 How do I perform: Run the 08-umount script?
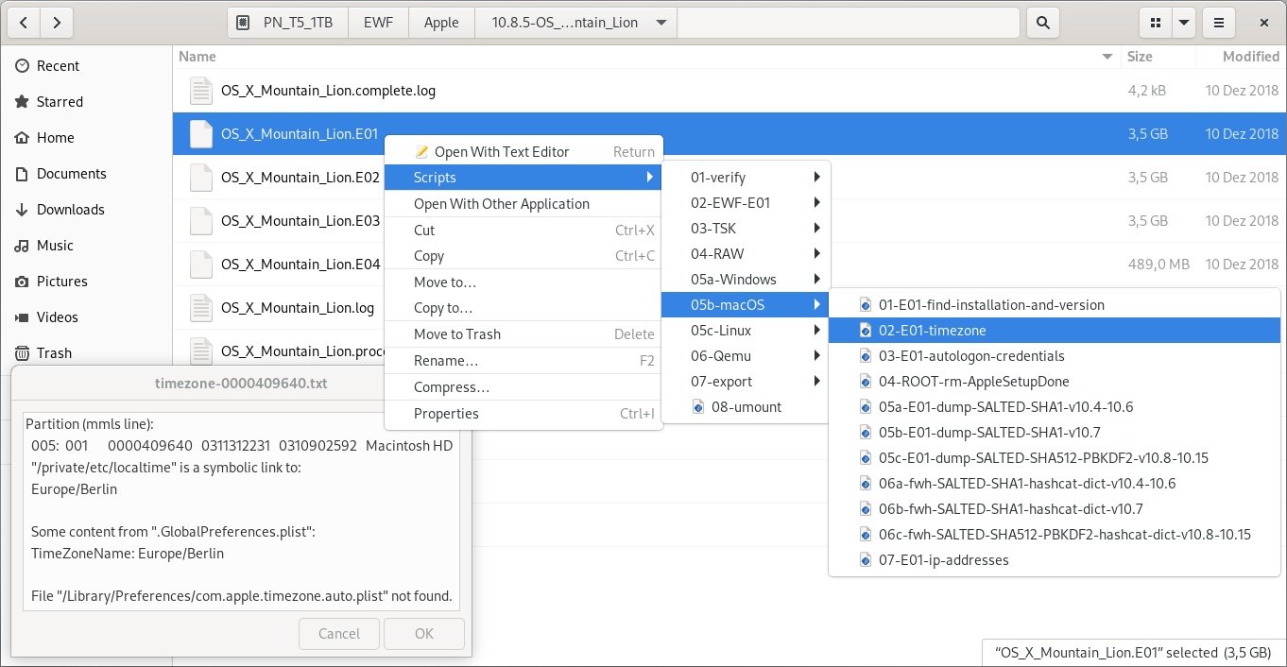pos(746,407)
